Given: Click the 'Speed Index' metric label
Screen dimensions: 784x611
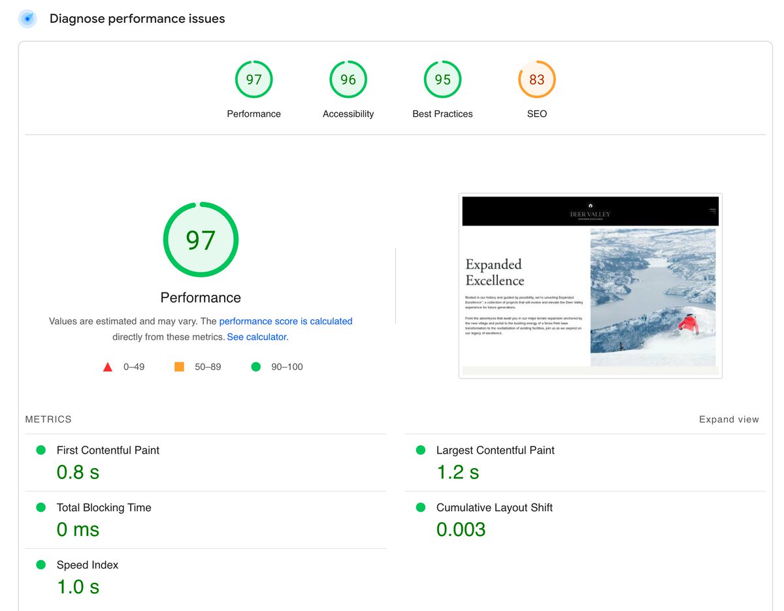Looking at the screenshot, I should [x=88, y=565].
